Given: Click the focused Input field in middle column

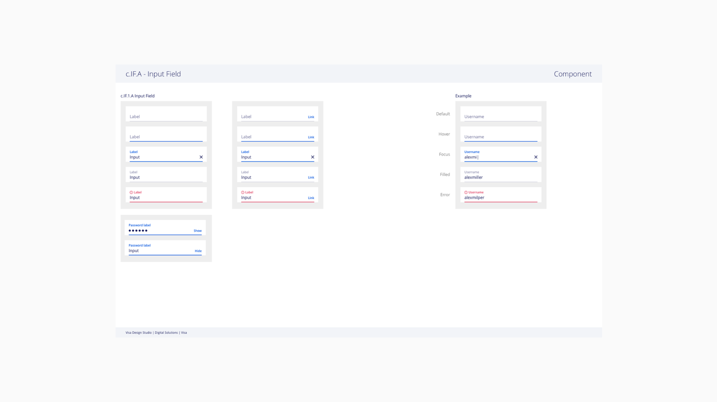Looking at the screenshot, I should coord(278,154).
